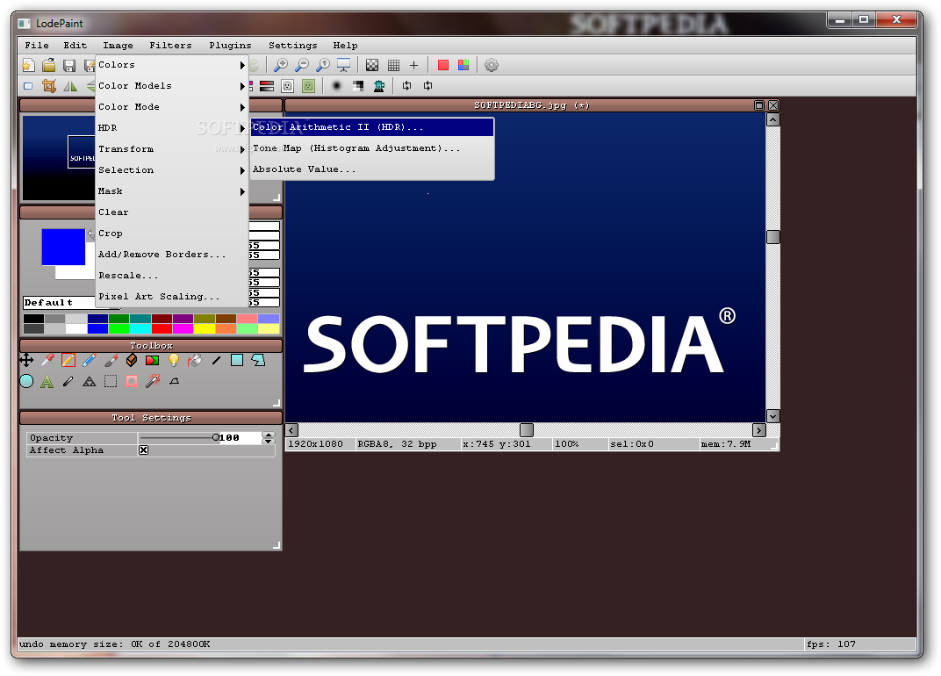Select the Rectangle shape tool

tap(237, 360)
